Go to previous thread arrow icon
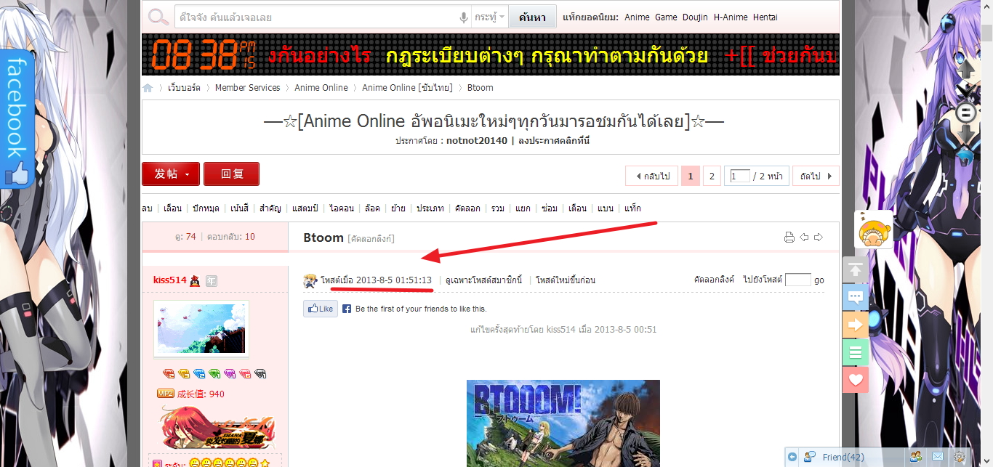 tap(804, 237)
